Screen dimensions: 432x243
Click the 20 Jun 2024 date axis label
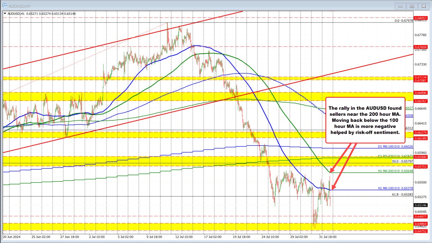tap(12, 237)
